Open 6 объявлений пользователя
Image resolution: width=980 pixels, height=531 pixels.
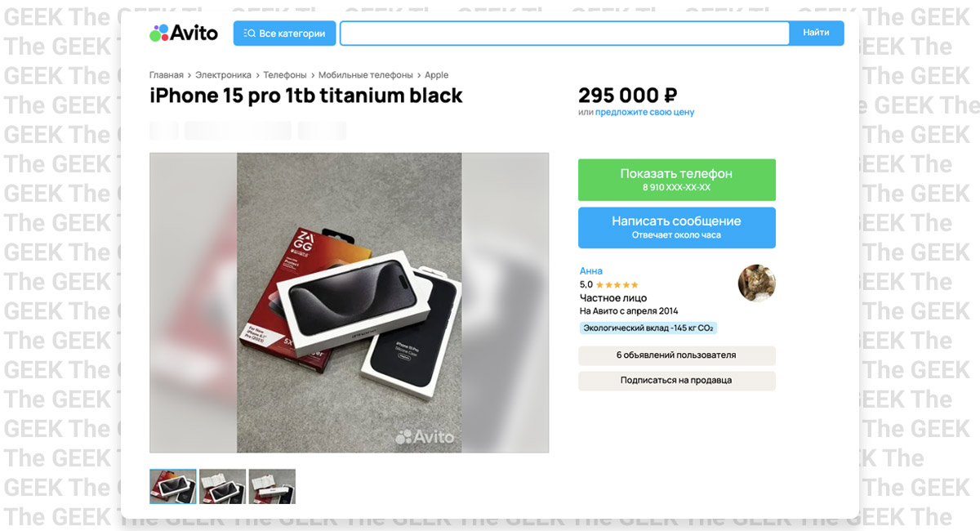pyautogui.click(x=676, y=355)
